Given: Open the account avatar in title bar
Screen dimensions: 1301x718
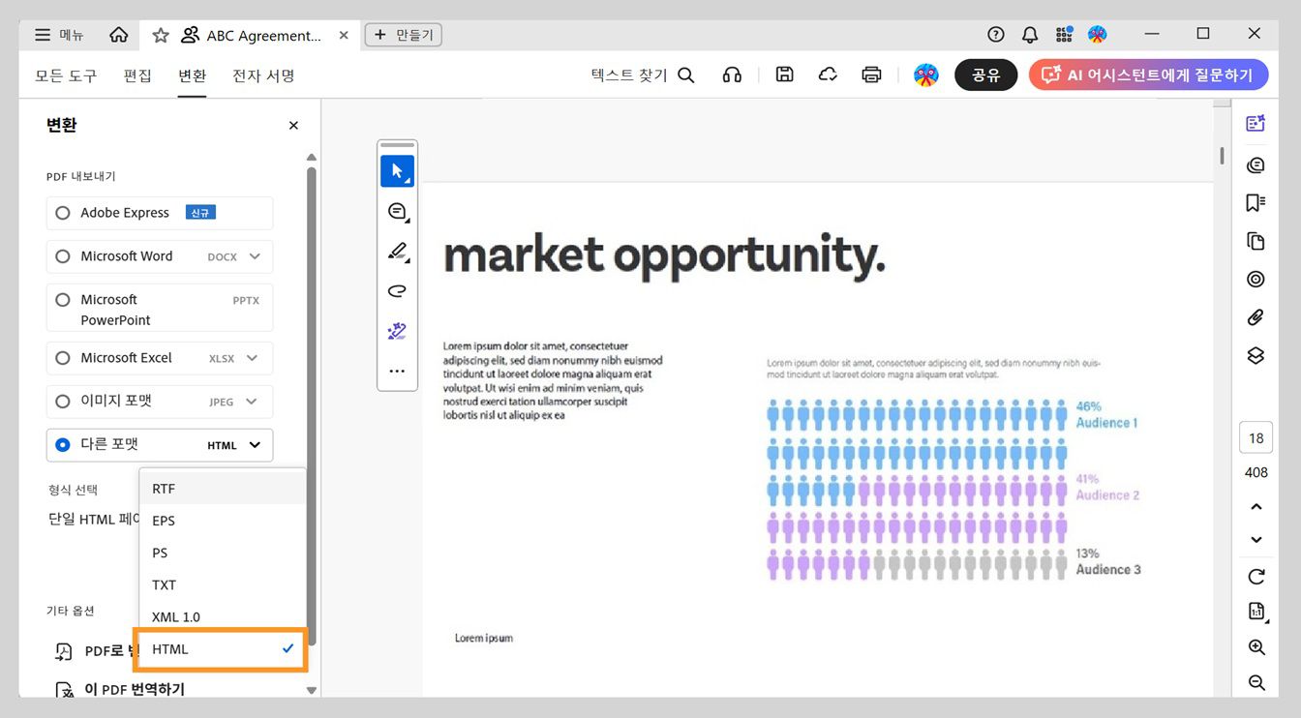Looking at the screenshot, I should [x=1098, y=35].
